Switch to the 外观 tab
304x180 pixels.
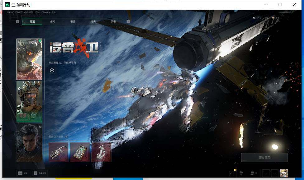pos(32,22)
